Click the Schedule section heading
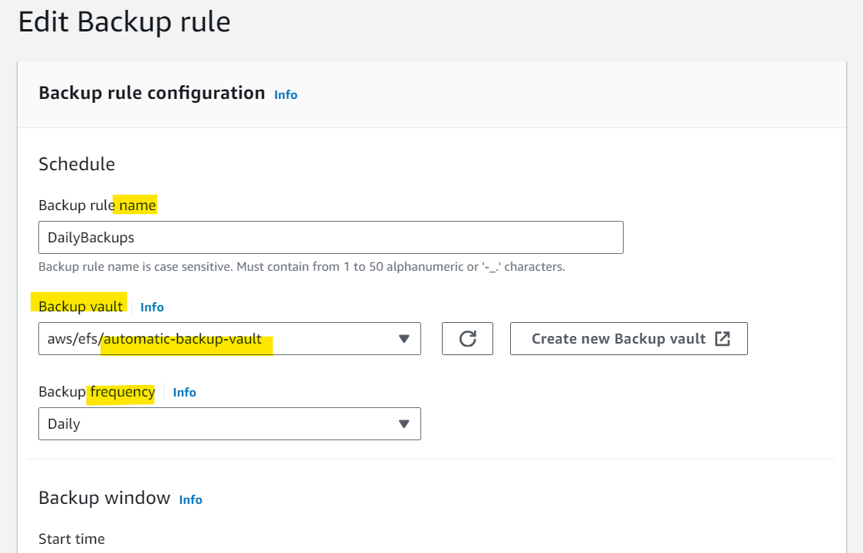 tap(77, 164)
